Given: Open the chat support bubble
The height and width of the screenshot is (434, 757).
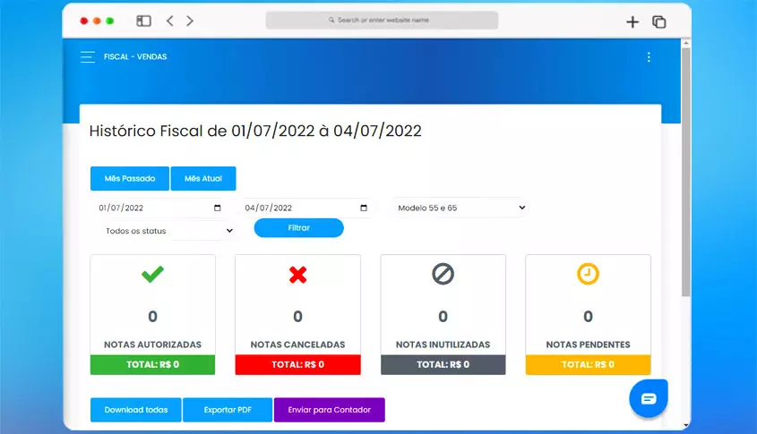Looking at the screenshot, I should [649, 398].
